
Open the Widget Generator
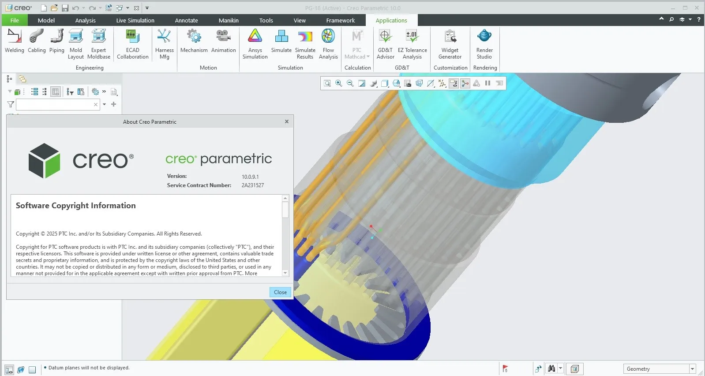tap(450, 44)
